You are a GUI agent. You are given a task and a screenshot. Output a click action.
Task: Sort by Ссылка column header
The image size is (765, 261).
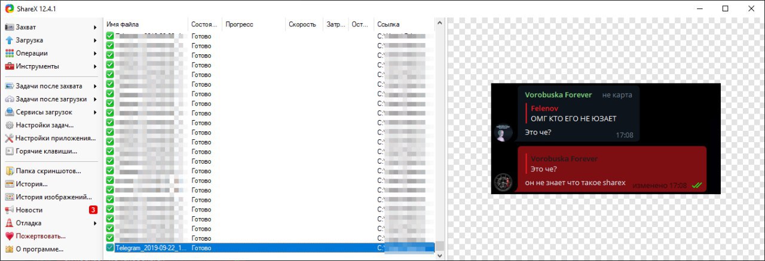click(x=403, y=24)
